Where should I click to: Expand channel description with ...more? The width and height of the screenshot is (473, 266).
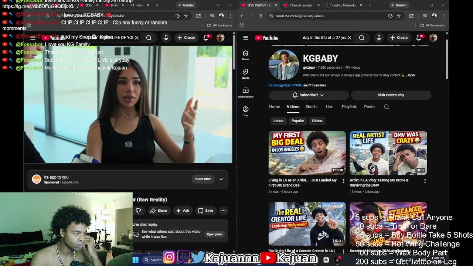coord(410,75)
